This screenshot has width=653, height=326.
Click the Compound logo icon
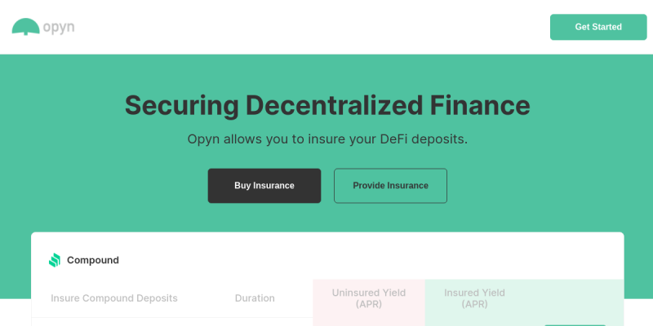tap(55, 261)
